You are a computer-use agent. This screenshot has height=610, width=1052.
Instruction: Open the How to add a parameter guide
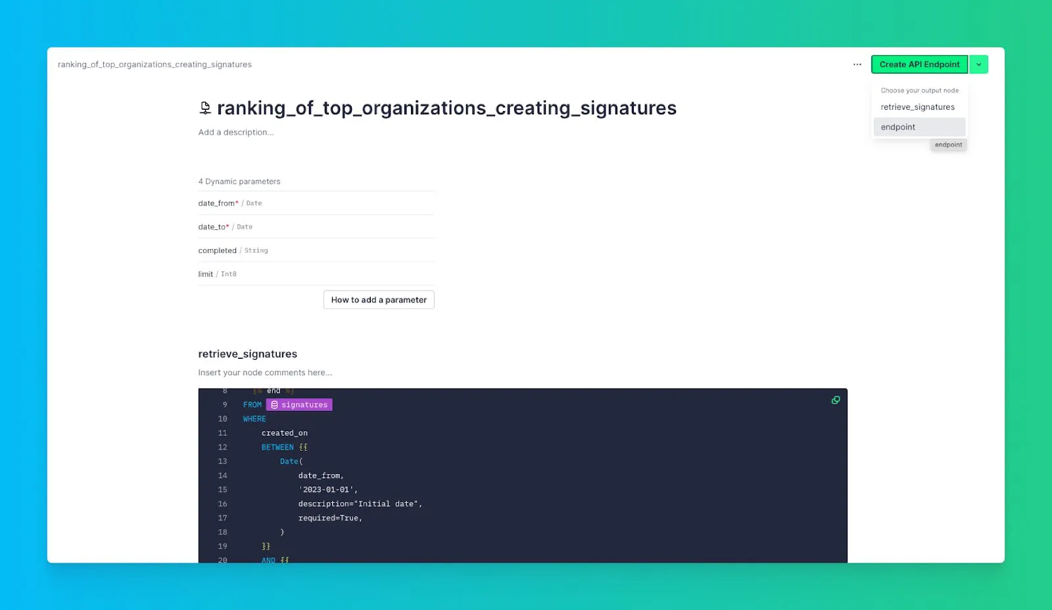point(378,299)
